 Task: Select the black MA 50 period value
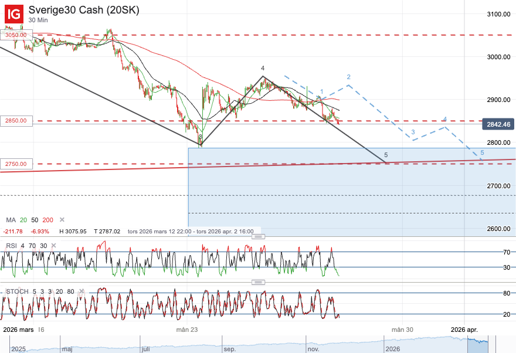[x=35, y=220]
